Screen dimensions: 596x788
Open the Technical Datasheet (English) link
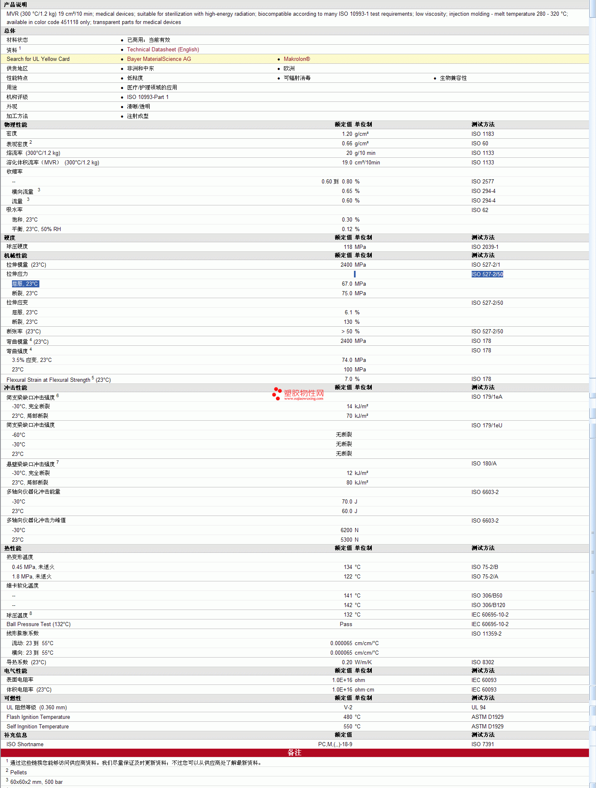(163, 50)
